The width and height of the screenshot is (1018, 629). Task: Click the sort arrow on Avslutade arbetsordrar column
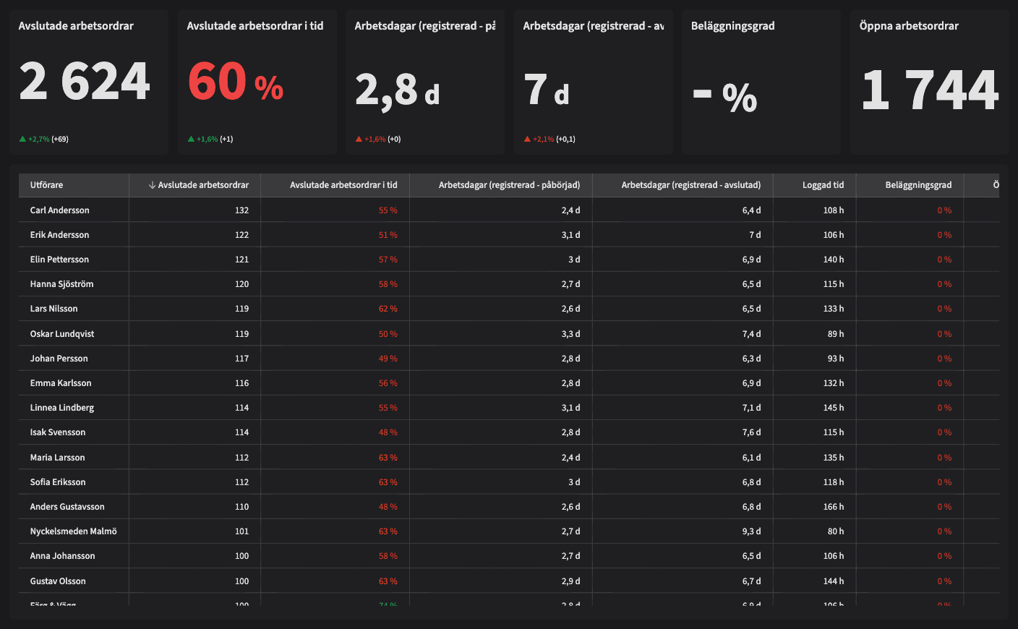point(153,185)
